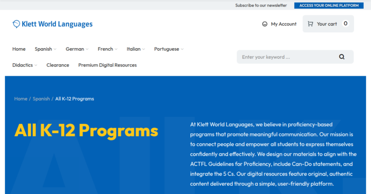
Task: Click the All K-12 Programs heading
Action: click(86, 130)
